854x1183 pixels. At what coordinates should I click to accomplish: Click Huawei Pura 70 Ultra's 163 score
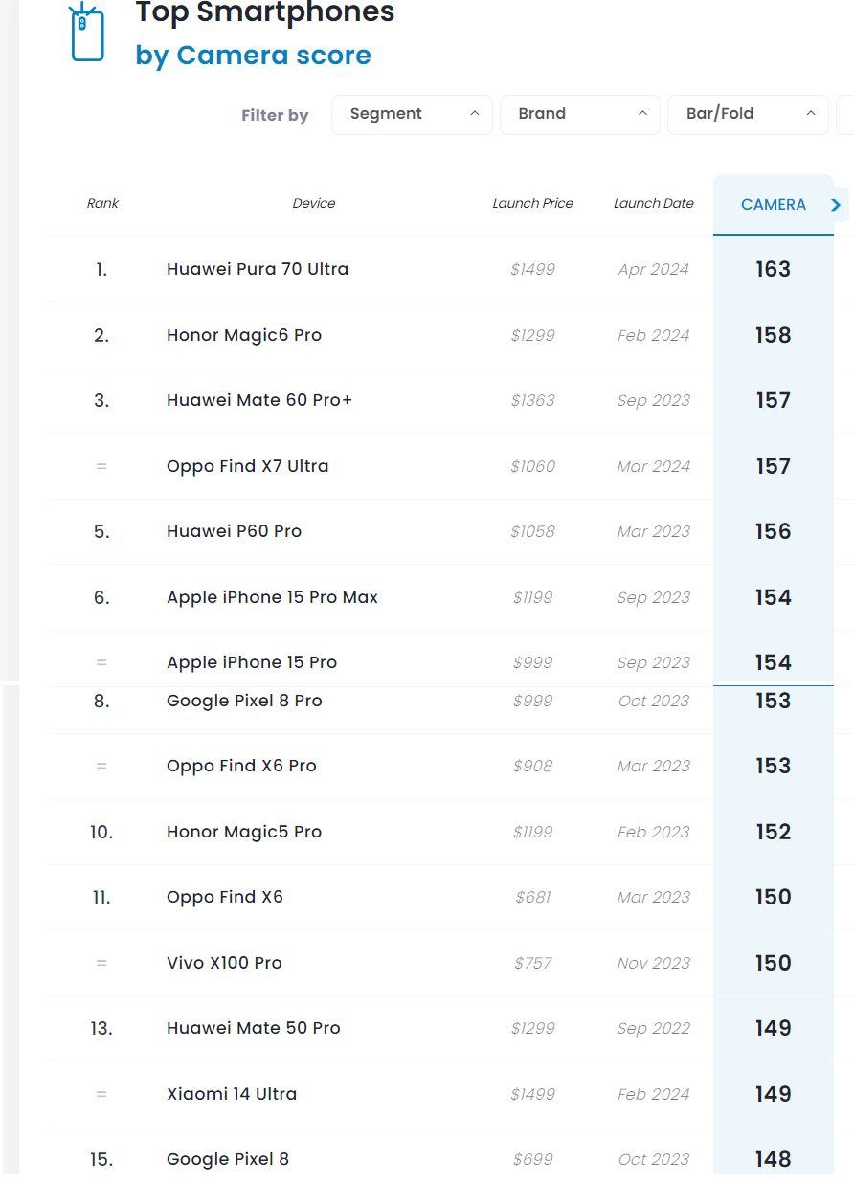(773, 269)
